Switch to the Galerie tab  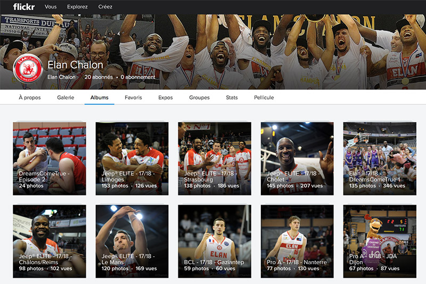65,98
